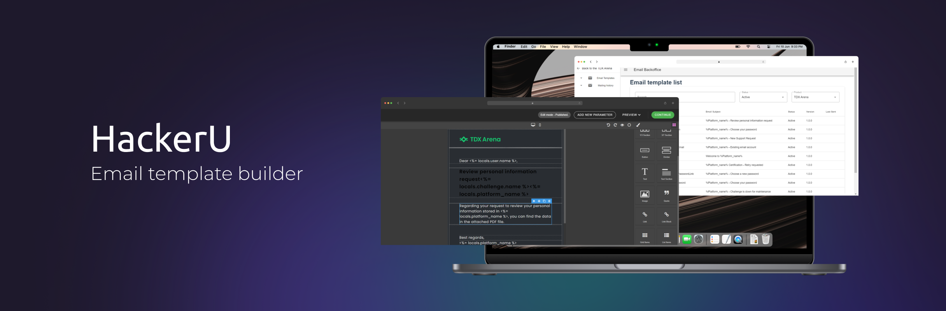This screenshot has width=946, height=311.
Task: Click ADD NEW PARAMETER button
Action: point(595,115)
